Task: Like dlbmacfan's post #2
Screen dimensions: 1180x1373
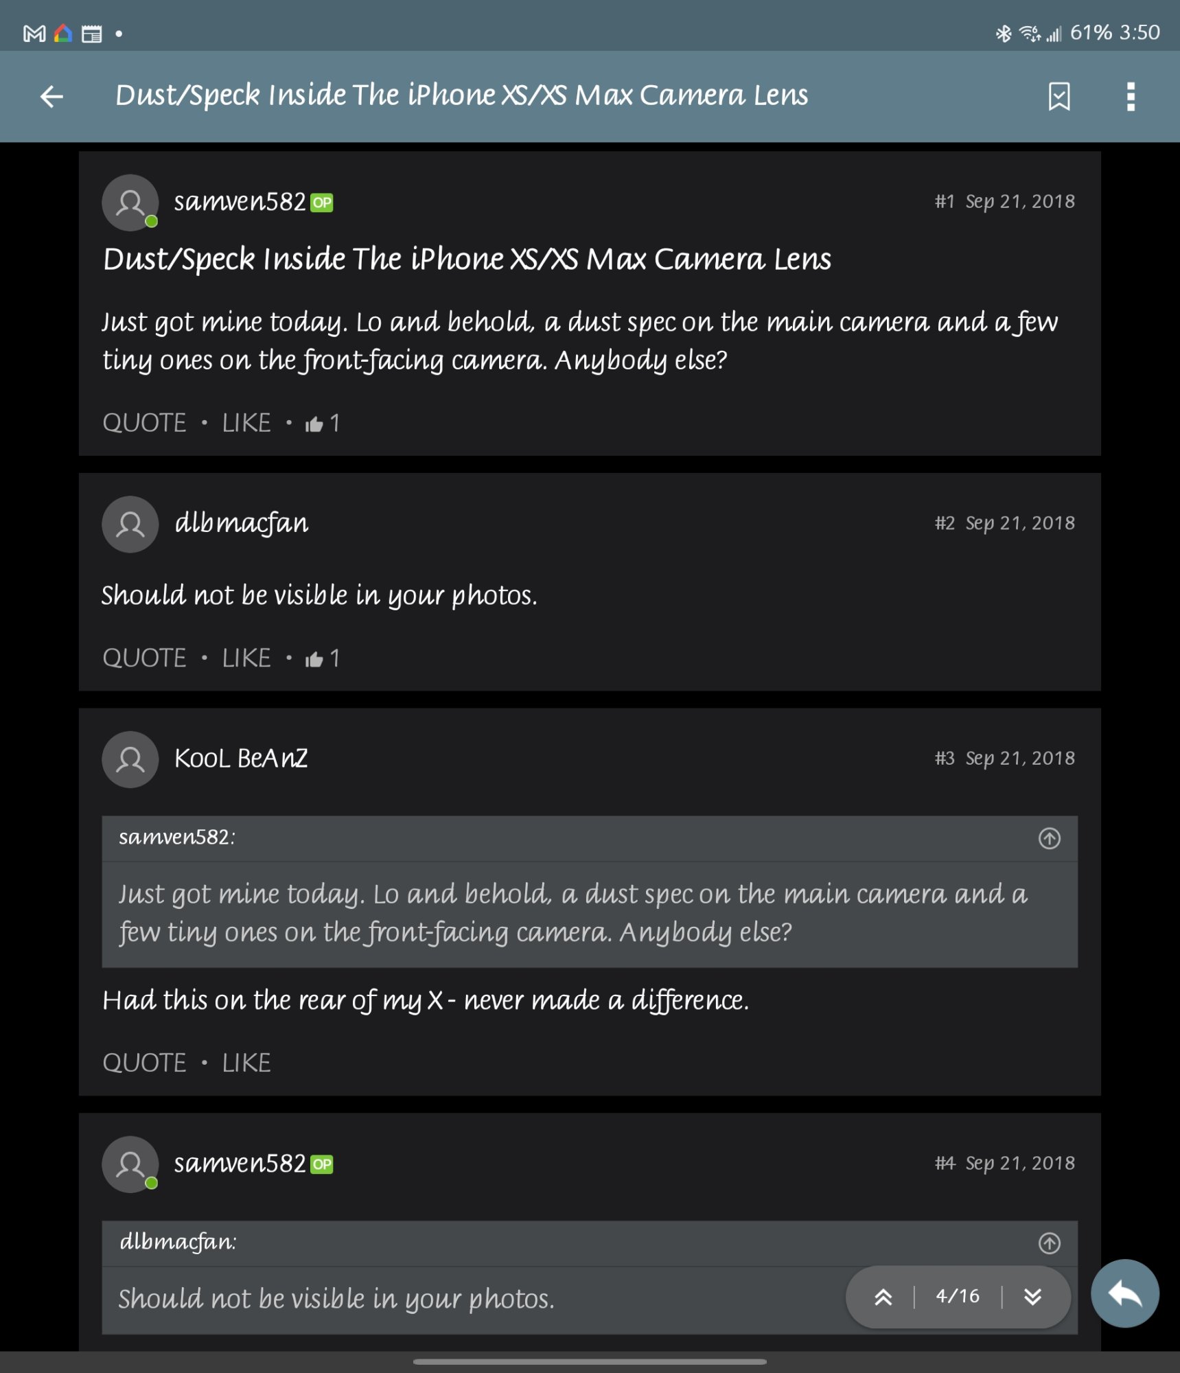Action: [246, 658]
